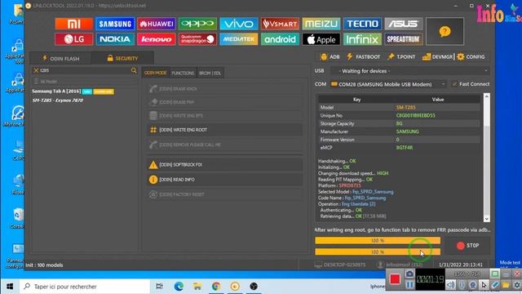Click [ODIN] WRITE ENG BPS button
522x294 pixels.
pyautogui.click(x=225, y=115)
